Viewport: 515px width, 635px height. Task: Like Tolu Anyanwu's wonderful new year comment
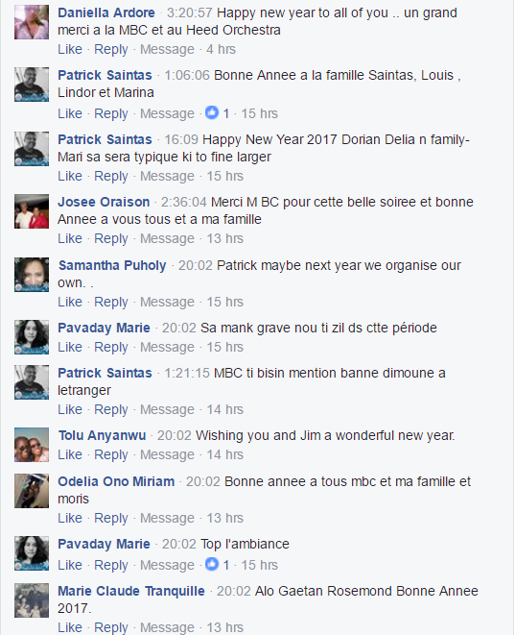[70, 454]
